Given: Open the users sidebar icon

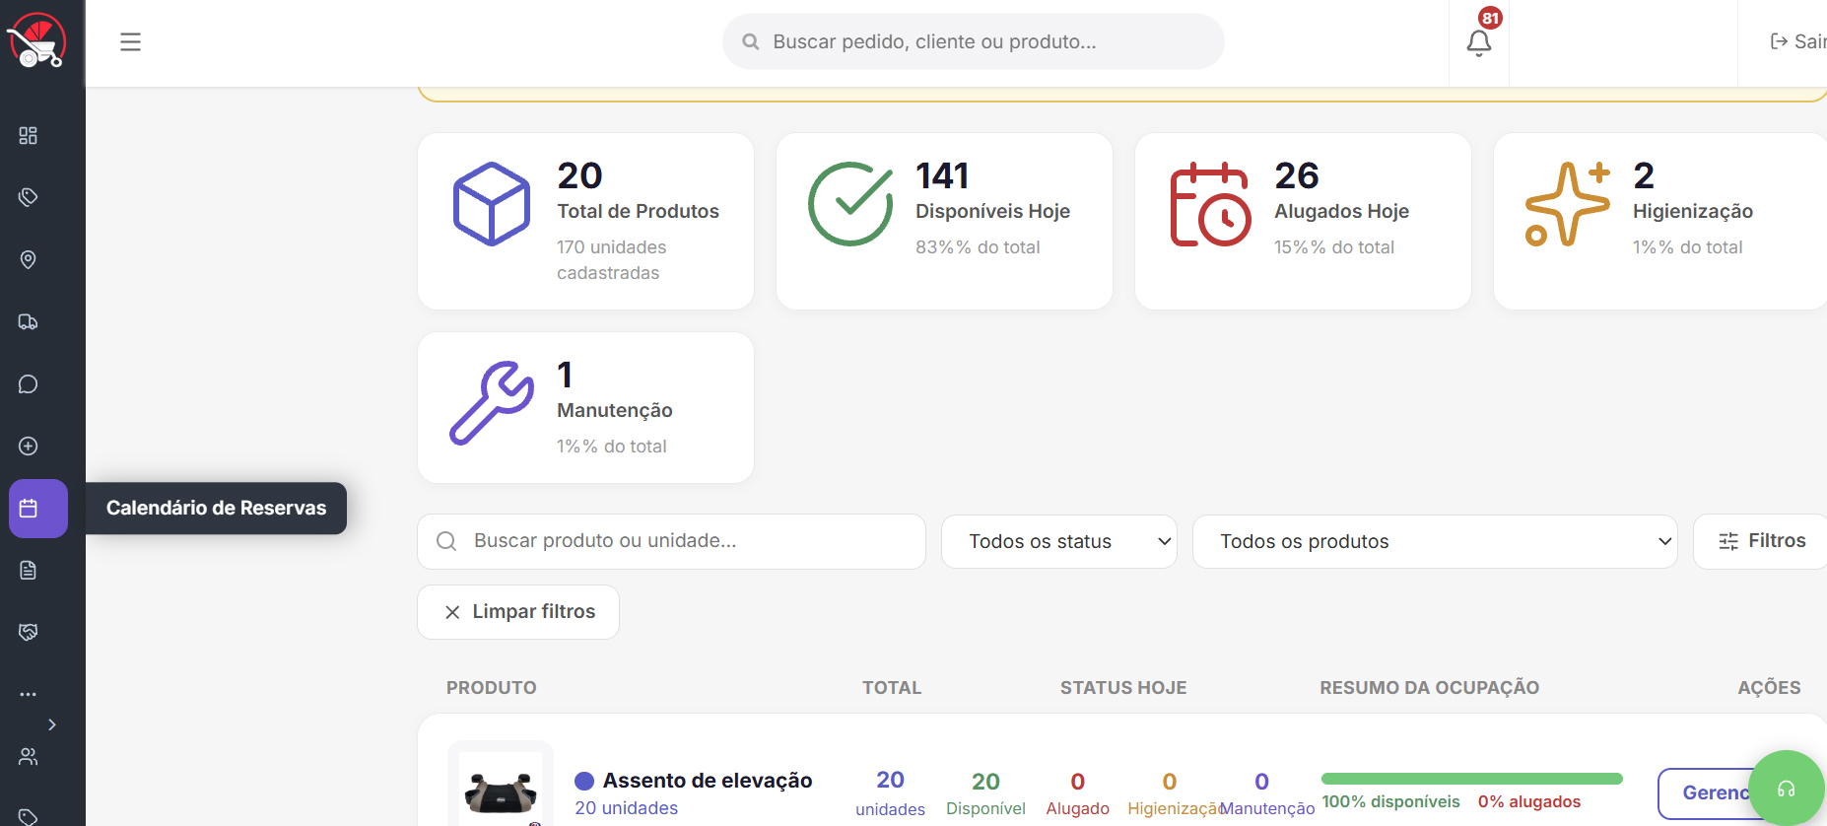Looking at the screenshot, I should point(29,756).
